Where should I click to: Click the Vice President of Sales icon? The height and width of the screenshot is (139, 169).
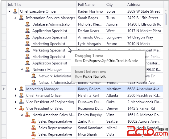pyautogui.click(x=21, y=108)
